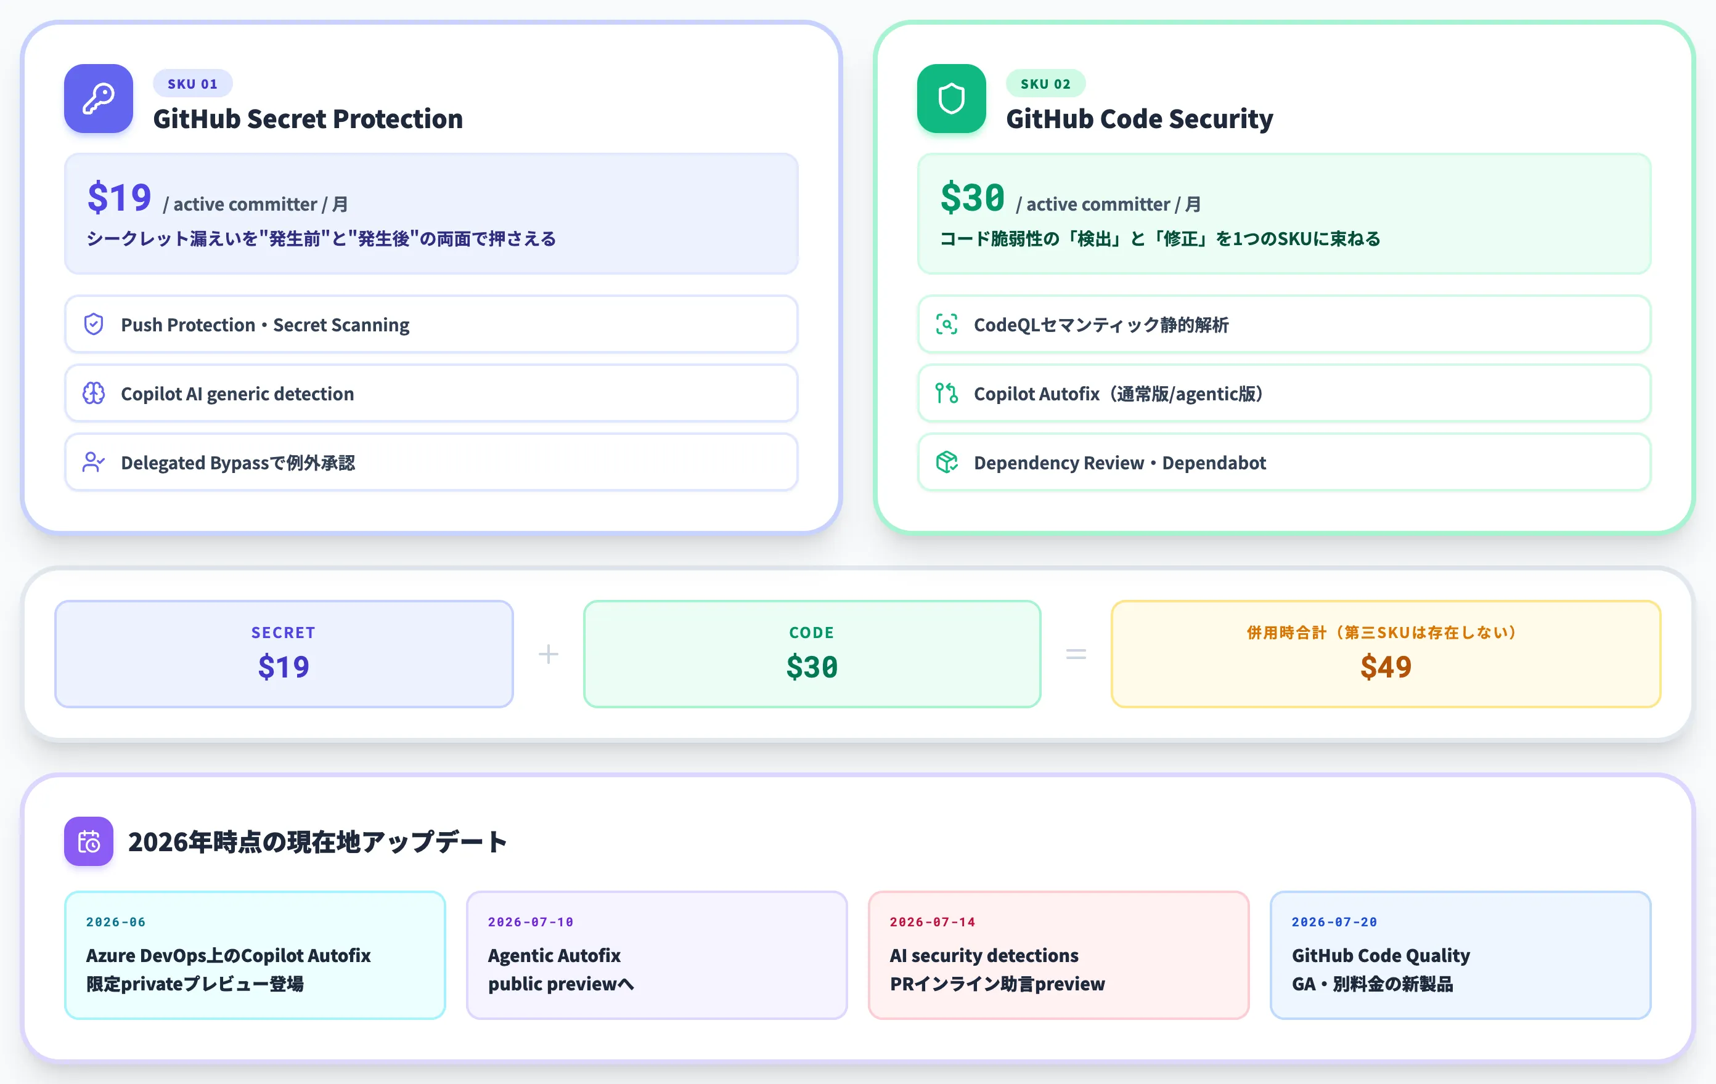Screen dimensions: 1716x1084
Task: Click the $49 combined total amount
Action: tap(1386, 668)
